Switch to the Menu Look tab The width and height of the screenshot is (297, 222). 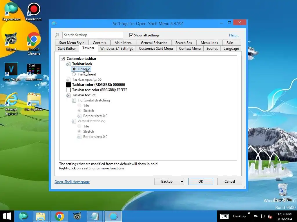coord(209,43)
